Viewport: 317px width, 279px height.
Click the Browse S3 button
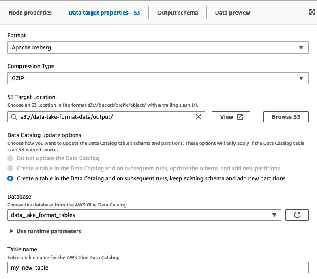click(286, 117)
